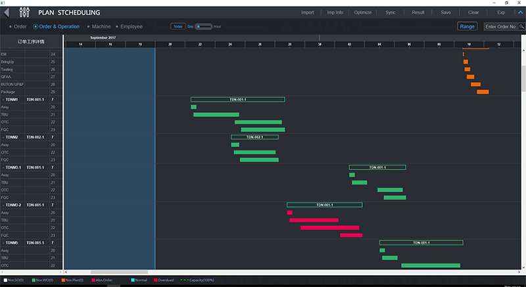Collapse the TDNM3-2 order row
This screenshot has width=526, height=287.
[x=3, y=205]
